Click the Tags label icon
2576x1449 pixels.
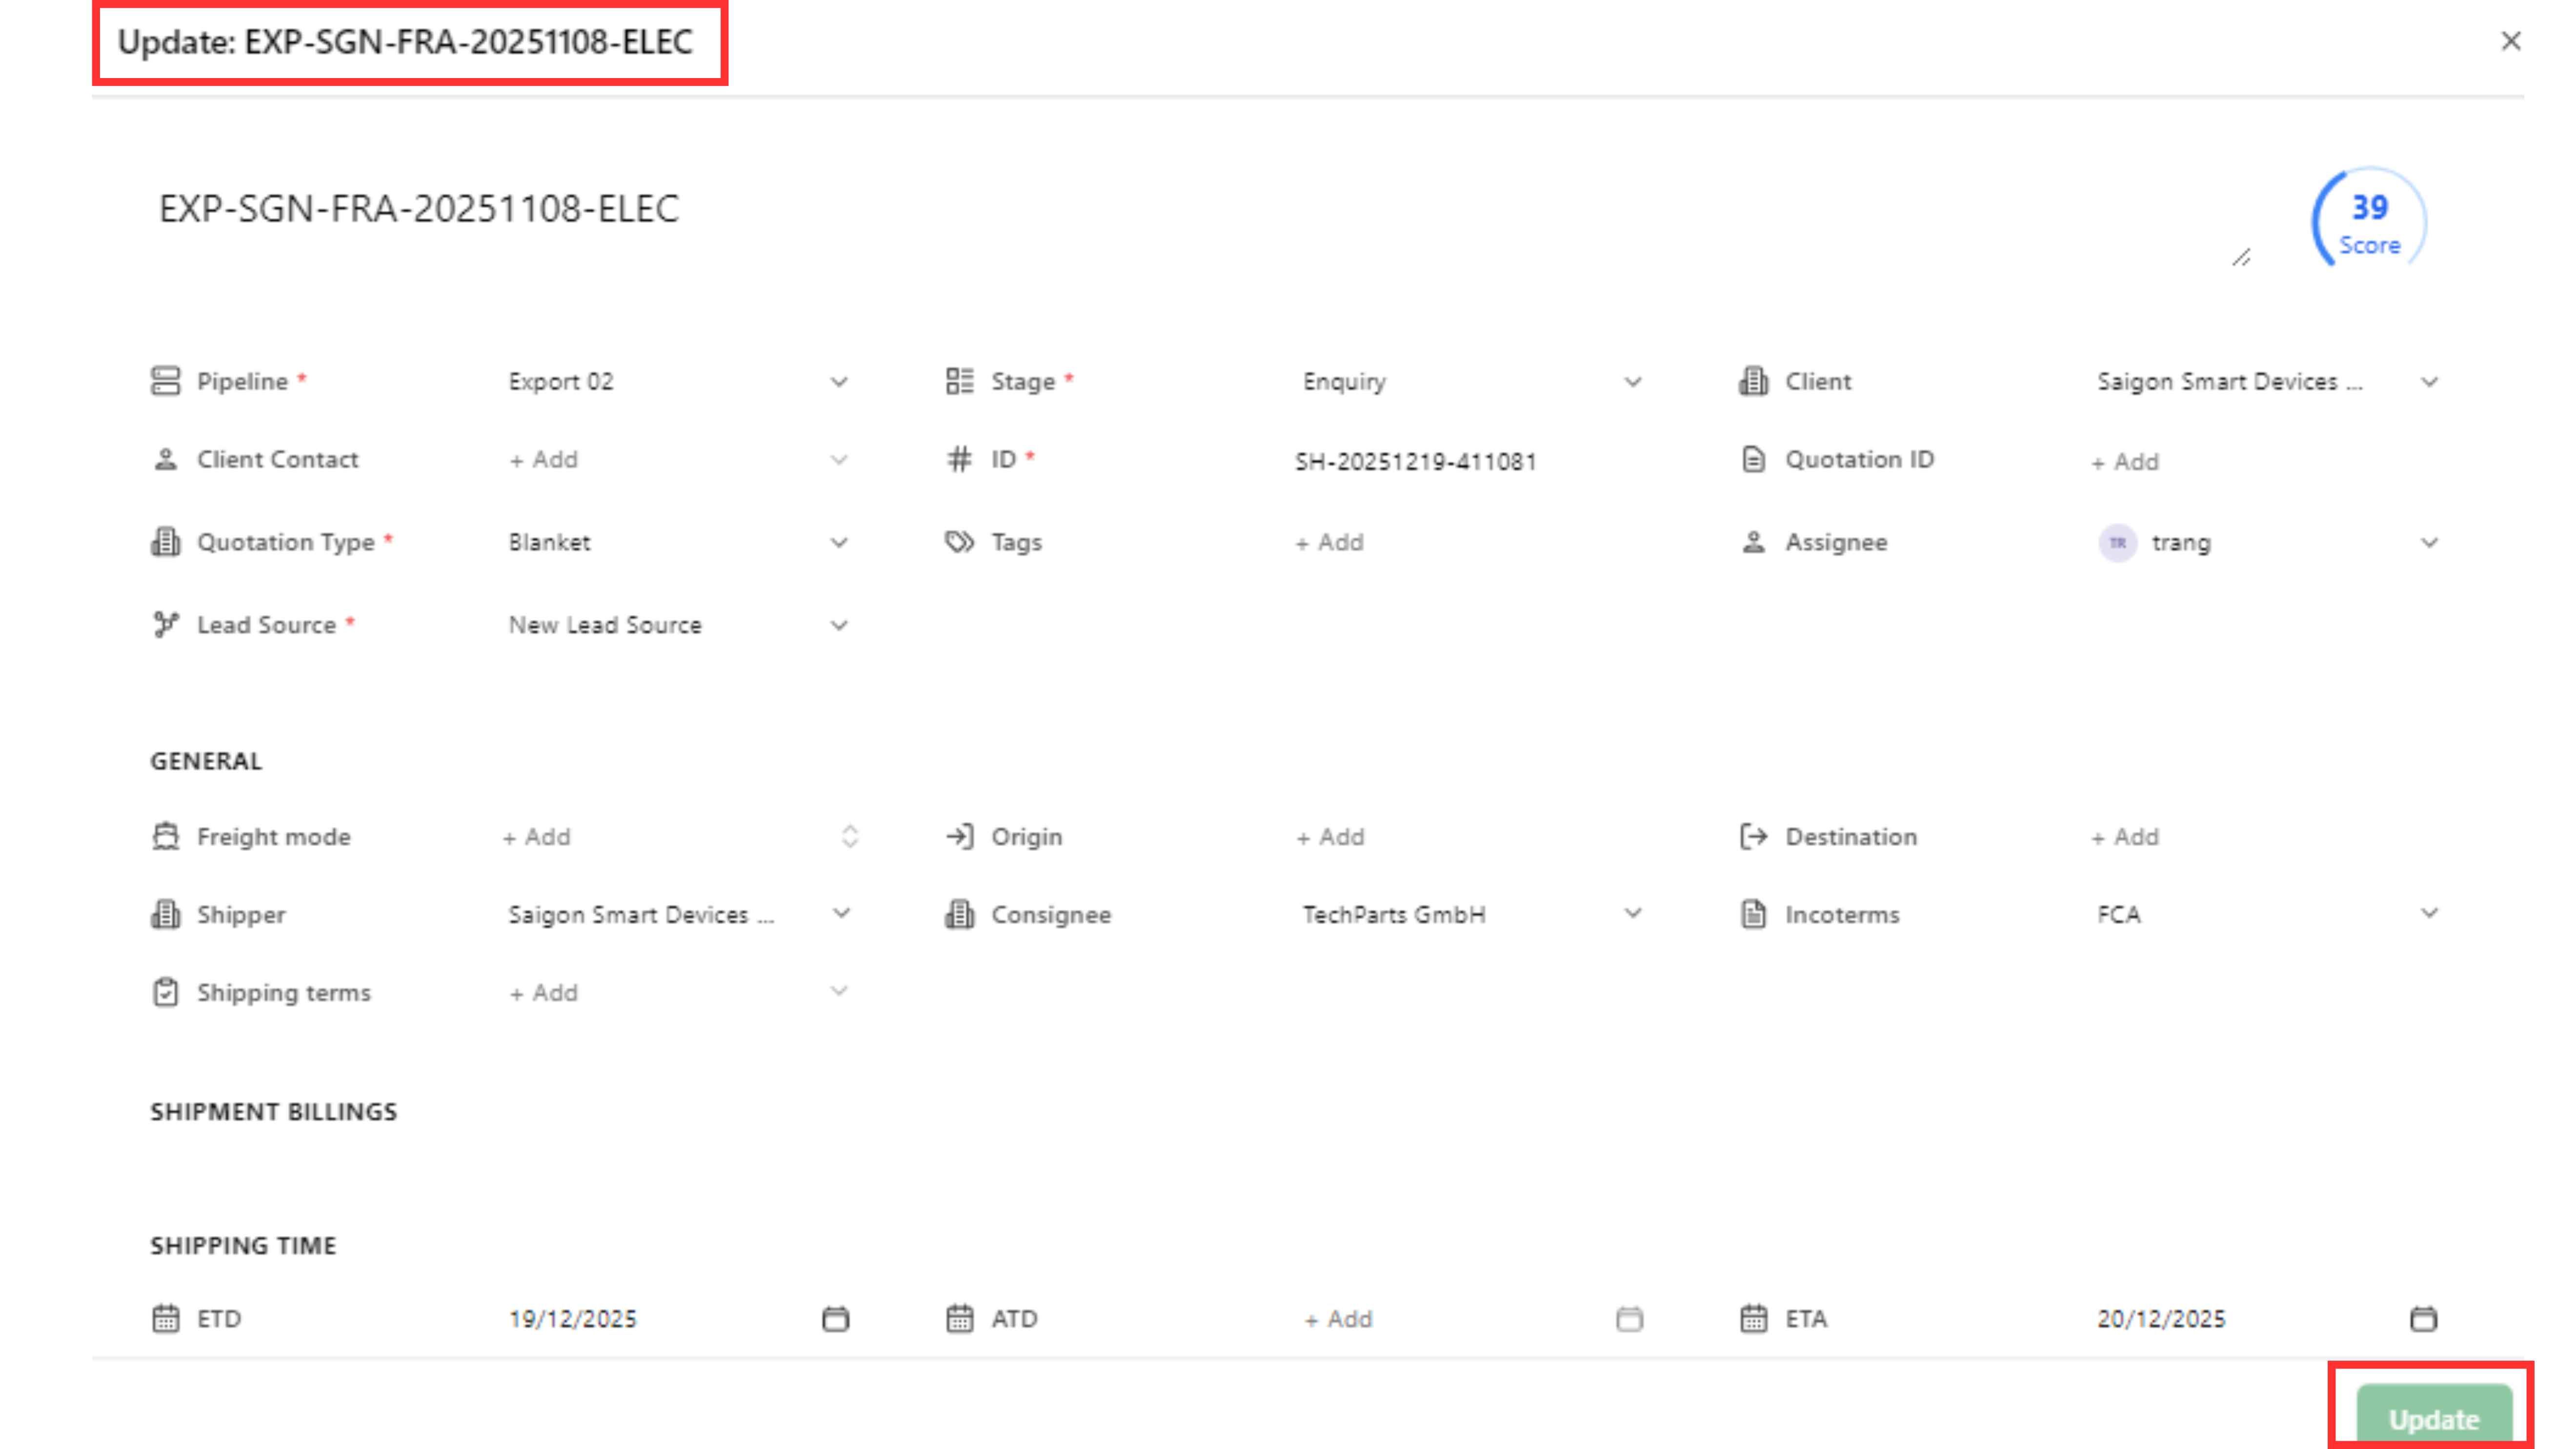point(959,542)
